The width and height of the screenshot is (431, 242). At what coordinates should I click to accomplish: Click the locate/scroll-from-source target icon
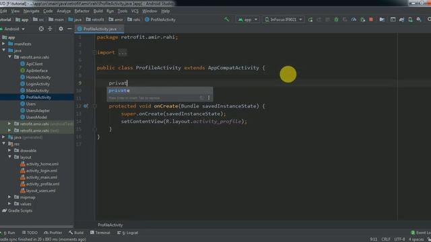click(41, 28)
